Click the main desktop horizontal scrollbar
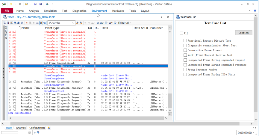Viewport: 259px width, 136px height. click(x=125, y=124)
